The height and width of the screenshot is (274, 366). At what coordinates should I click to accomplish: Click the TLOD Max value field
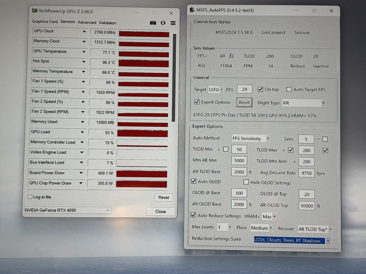tap(306, 150)
